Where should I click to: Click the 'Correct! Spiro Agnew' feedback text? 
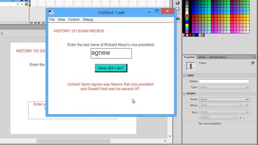(110, 87)
